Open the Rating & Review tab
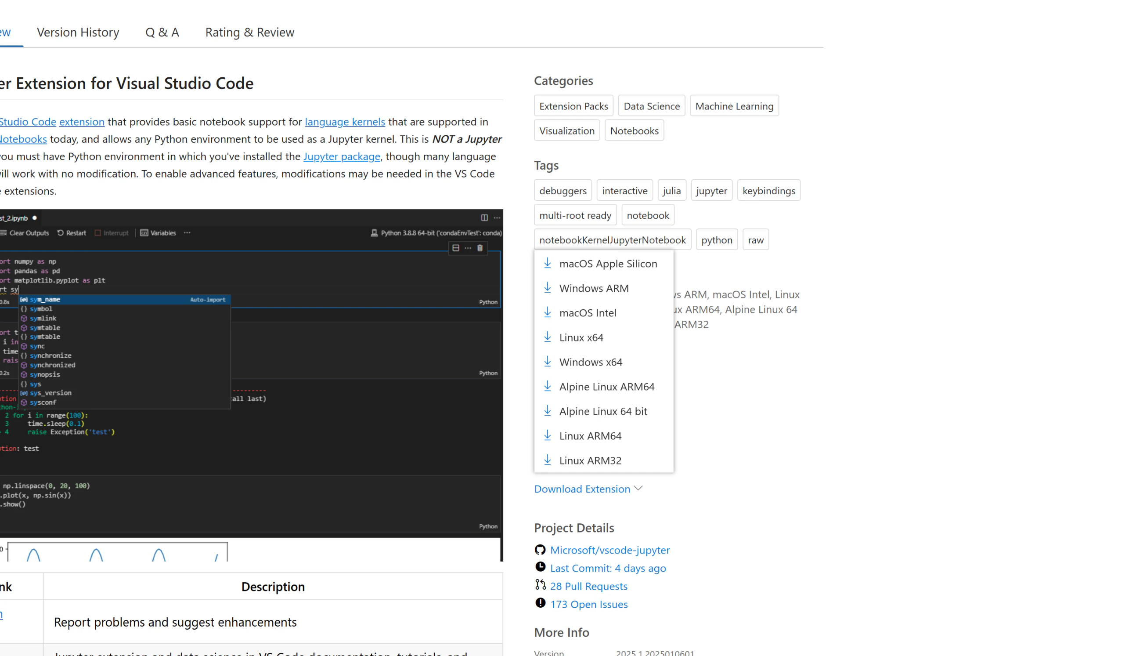Image resolution: width=1136 pixels, height=656 pixels. click(249, 33)
